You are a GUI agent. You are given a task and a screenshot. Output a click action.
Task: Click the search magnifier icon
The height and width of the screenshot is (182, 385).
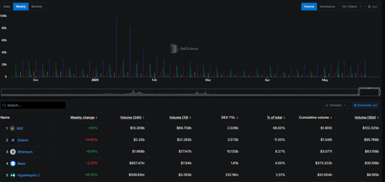[x=4, y=105]
